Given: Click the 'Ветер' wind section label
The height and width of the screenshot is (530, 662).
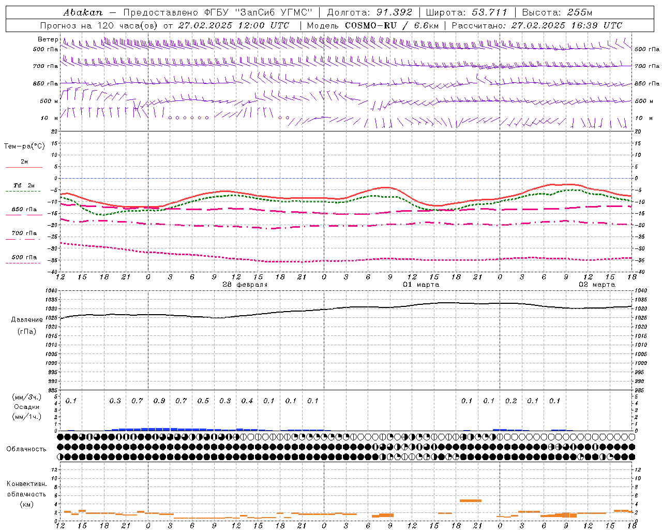Looking at the screenshot, I should 48,39.
